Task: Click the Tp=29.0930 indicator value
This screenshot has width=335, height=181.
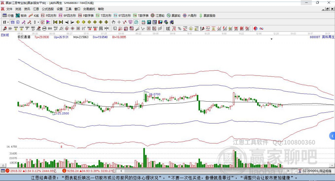Action: point(42,37)
